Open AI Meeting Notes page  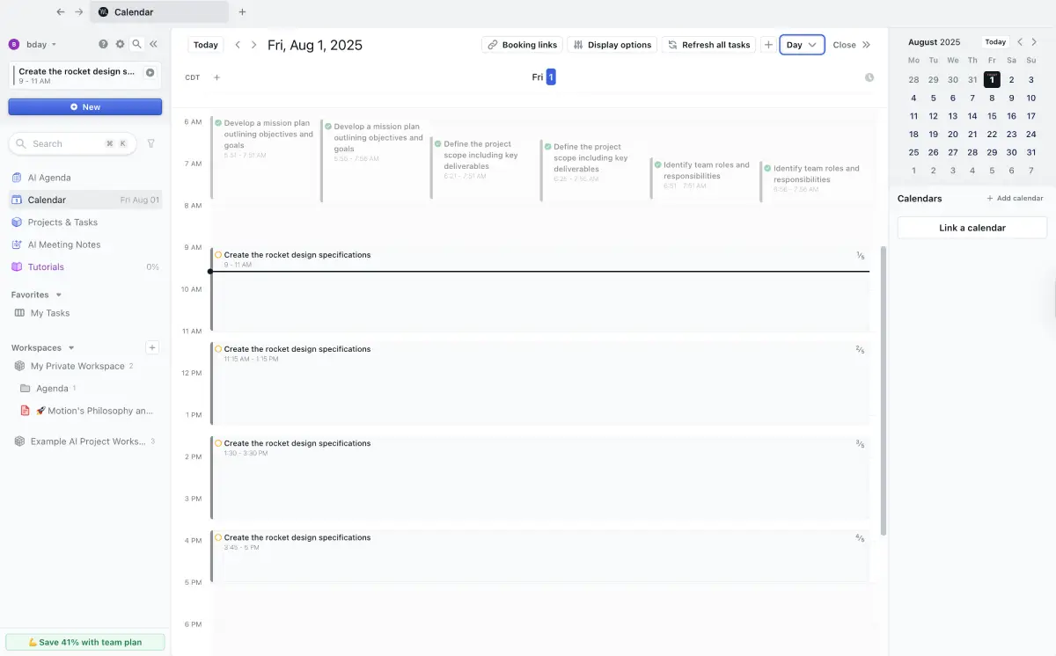pos(64,244)
